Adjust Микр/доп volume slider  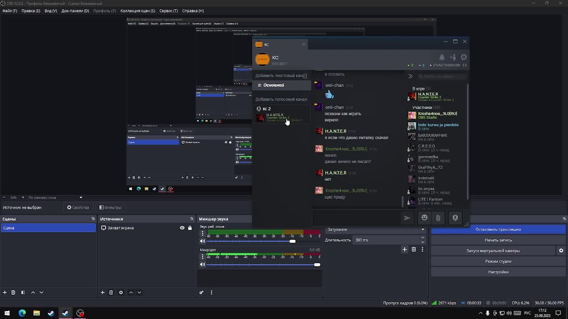(317, 265)
